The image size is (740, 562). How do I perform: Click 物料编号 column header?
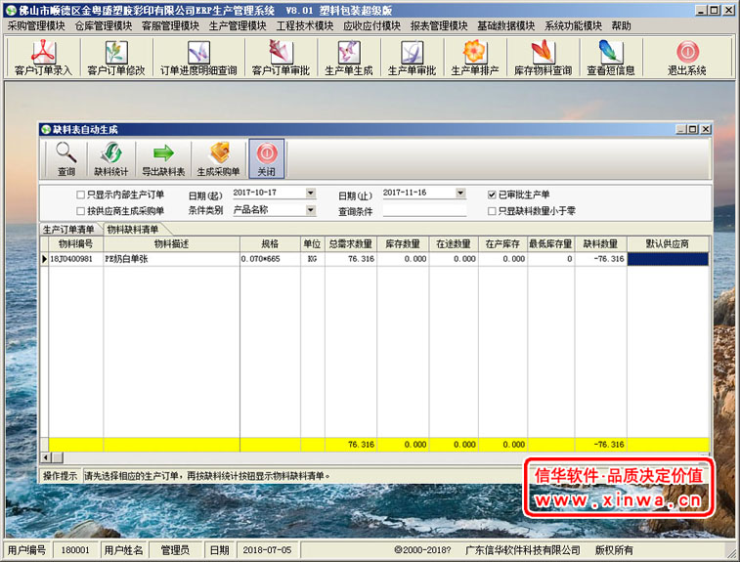(76, 244)
